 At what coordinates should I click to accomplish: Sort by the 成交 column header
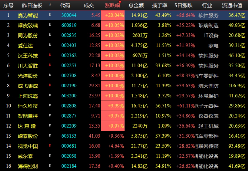(89, 5)
